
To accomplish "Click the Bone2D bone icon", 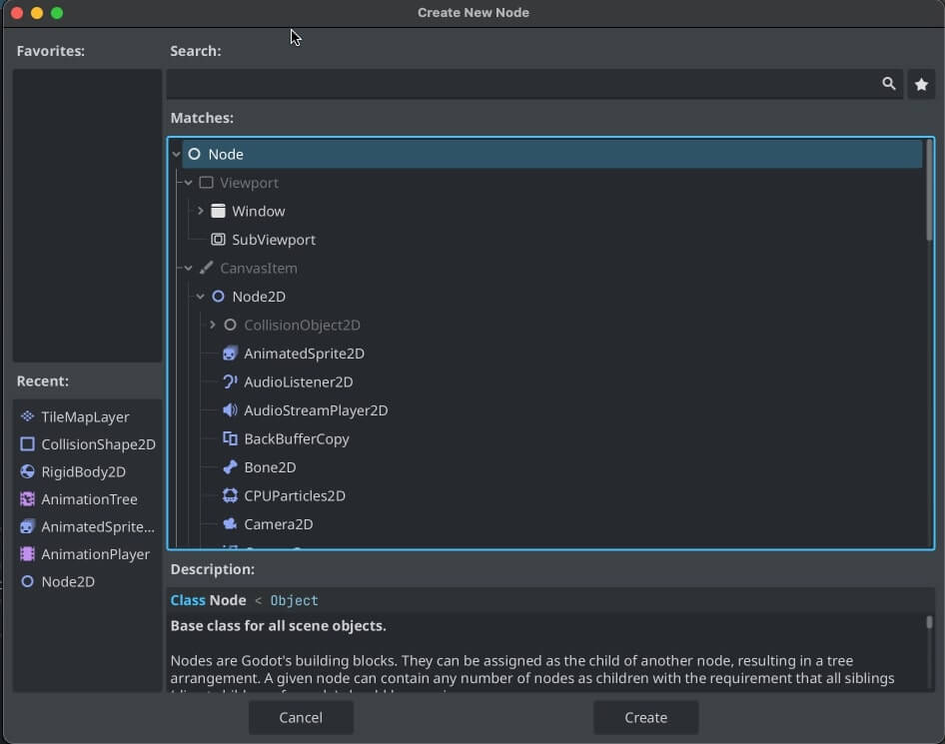I will 230,467.
